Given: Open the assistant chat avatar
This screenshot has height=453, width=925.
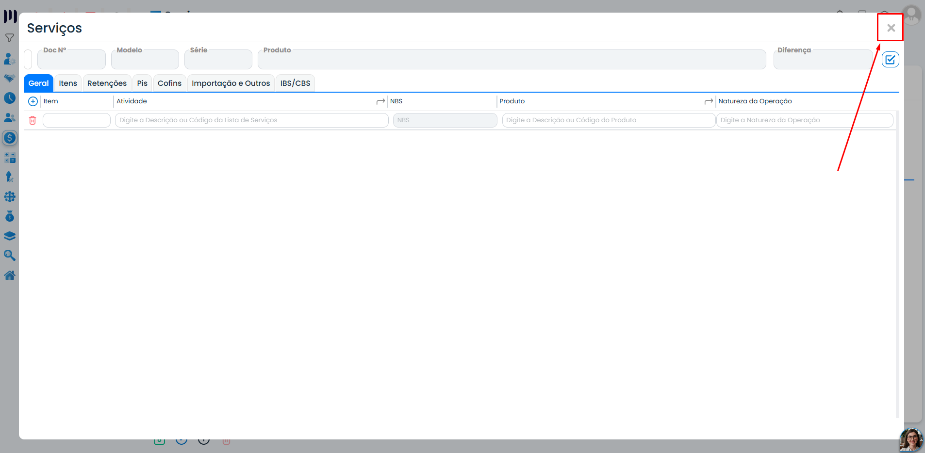Looking at the screenshot, I should (911, 440).
